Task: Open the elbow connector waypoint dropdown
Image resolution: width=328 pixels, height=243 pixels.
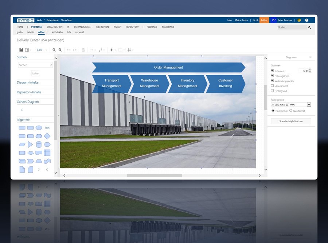Action: pos(102,50)
